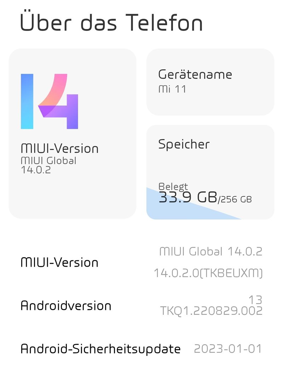This screenshot has width=283, height=382.
Task: Tap the security patch date "2023-01-01"
Action: point(228,349)
